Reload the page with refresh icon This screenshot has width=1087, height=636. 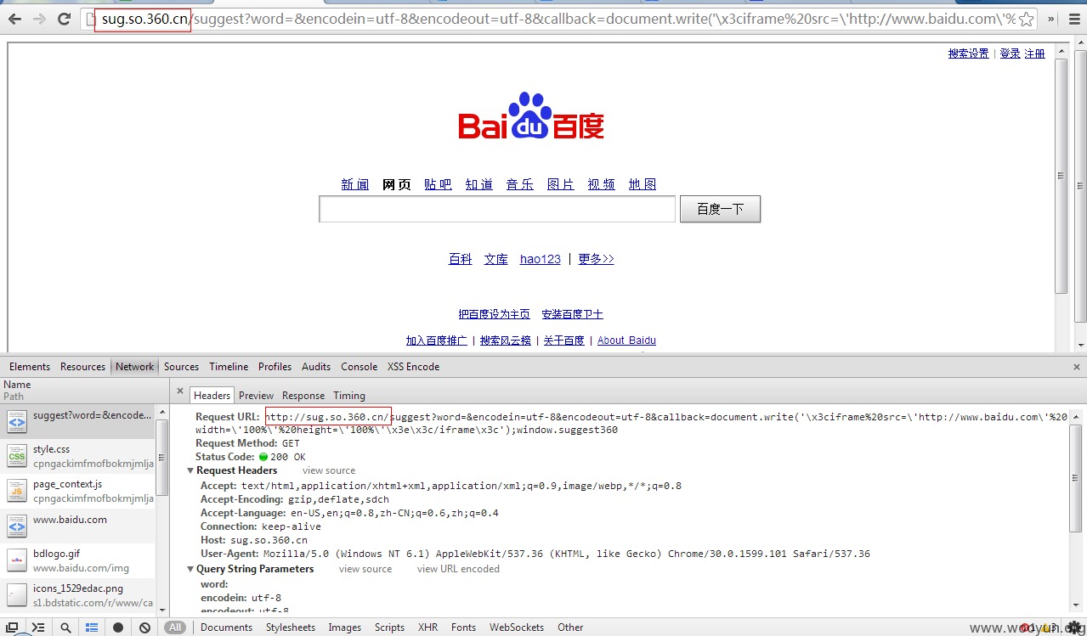click(x=65, y=19)
